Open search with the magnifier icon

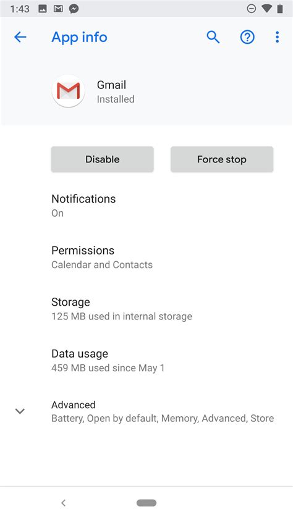pyautogui.click(x=213, y=37)
